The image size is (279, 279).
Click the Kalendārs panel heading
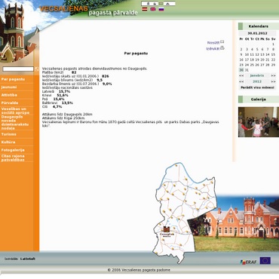pyautogui.click(x=259, y=26)
